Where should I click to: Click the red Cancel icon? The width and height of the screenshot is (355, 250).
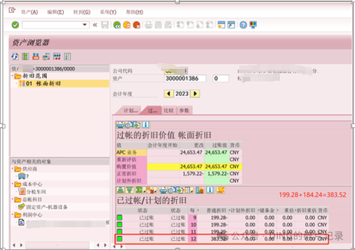tap(136, 25)
